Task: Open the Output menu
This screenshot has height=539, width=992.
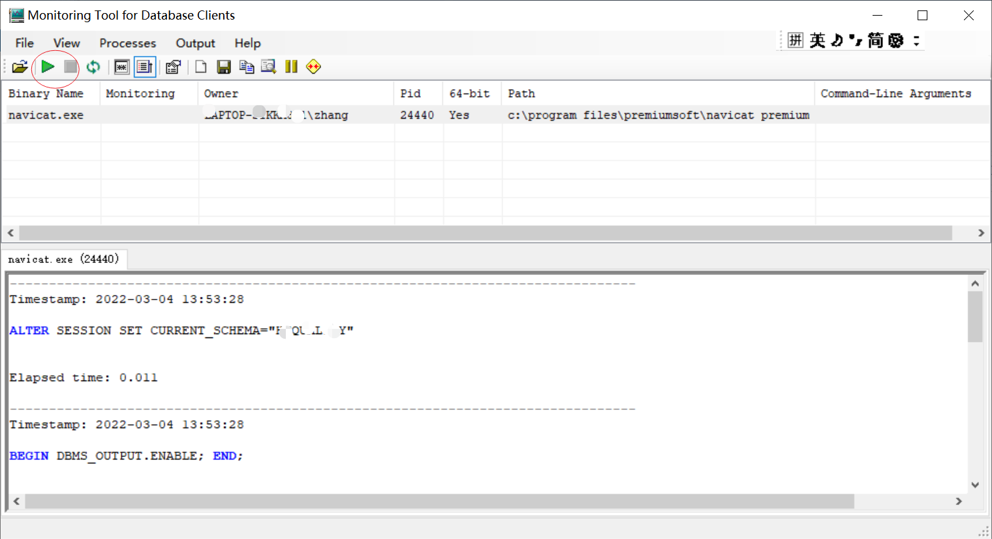Action: tap(195, 43)
